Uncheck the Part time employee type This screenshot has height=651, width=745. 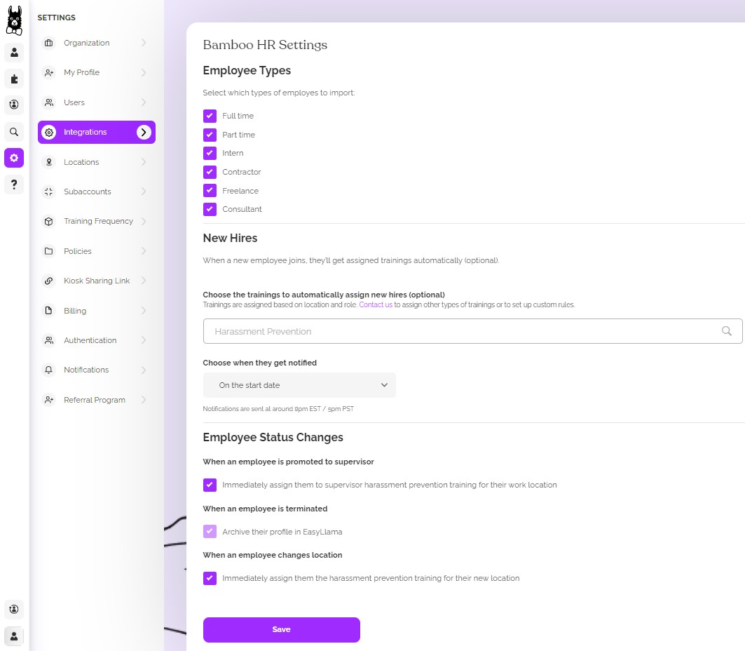point(210,135)
